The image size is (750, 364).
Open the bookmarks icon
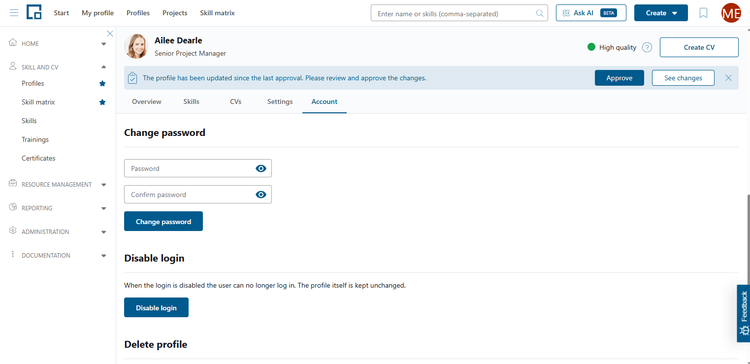pos(703,13)
